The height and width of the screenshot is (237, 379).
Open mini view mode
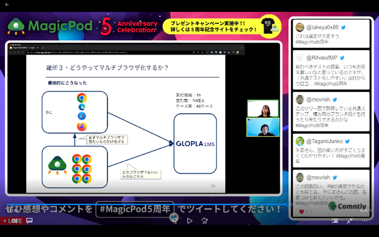click(x=335, y=221)
